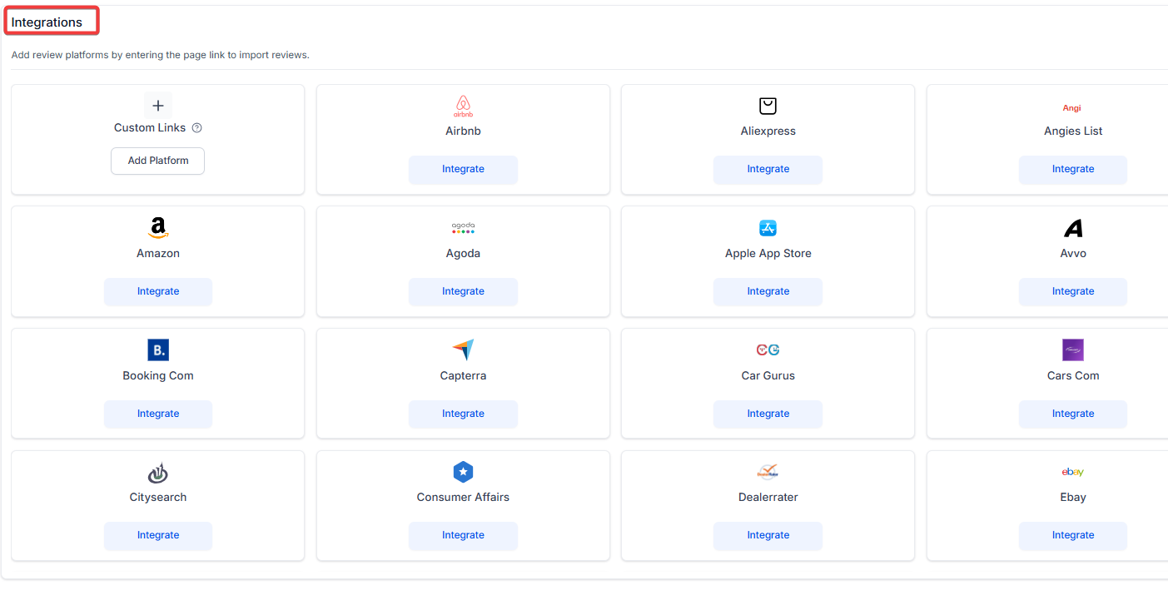Click the Consumer Affairs name label
This screenshot has width=1168, height=600.
pos(463,497)
